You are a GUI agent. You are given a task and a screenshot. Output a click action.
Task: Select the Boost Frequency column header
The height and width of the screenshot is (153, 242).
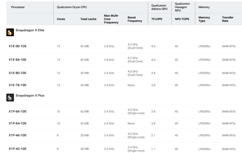click(135, 19)
